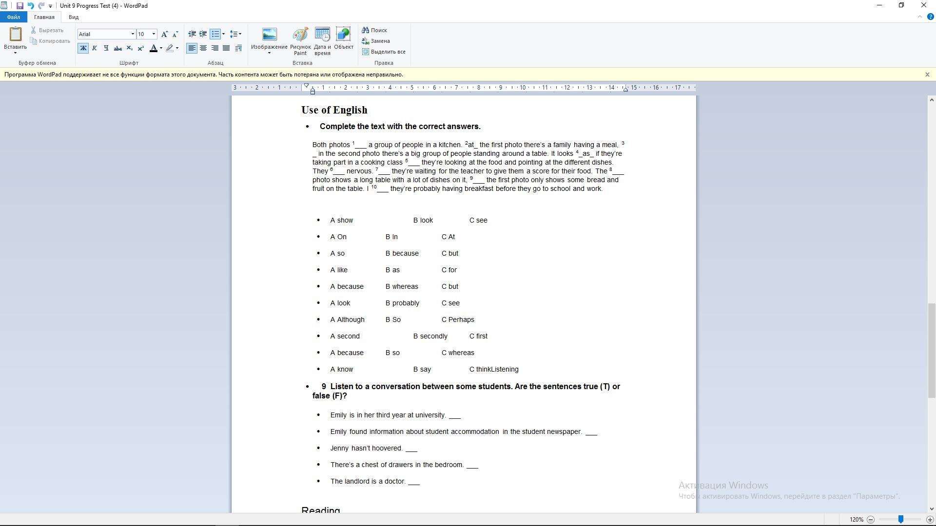Toggle strikethrough formatting
This screenshot has height=526, width=936.
tap(117, 48)
